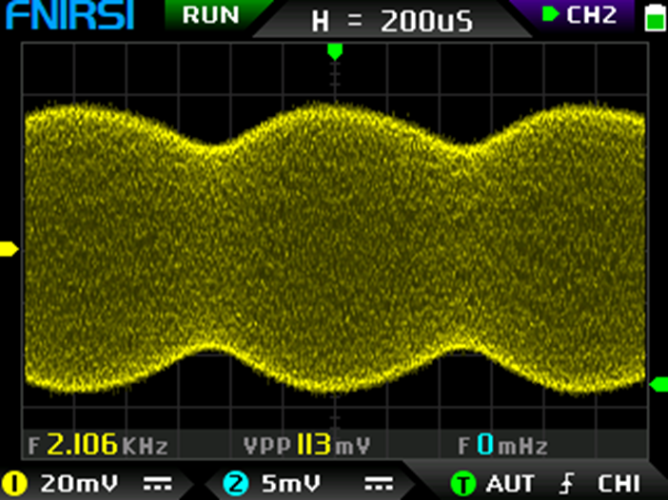The width and height of the screenshot is (668, 500).
Task: Toggle the RUN acquisition state
Action: coord(210,15)
